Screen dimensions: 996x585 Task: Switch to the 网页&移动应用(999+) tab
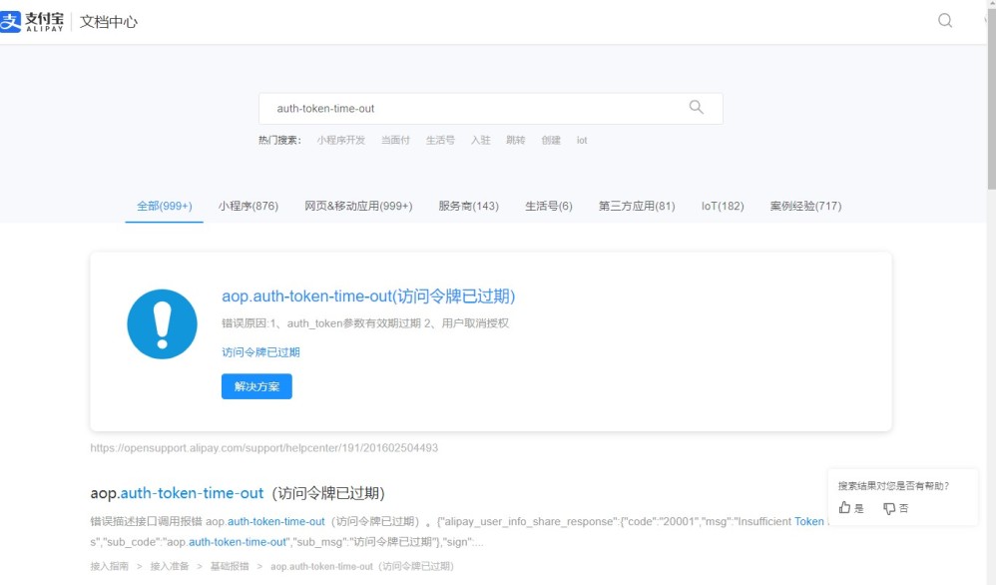pyautogui.click(x=358, y=206)
